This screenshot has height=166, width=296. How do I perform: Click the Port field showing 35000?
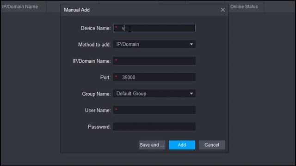154,77
